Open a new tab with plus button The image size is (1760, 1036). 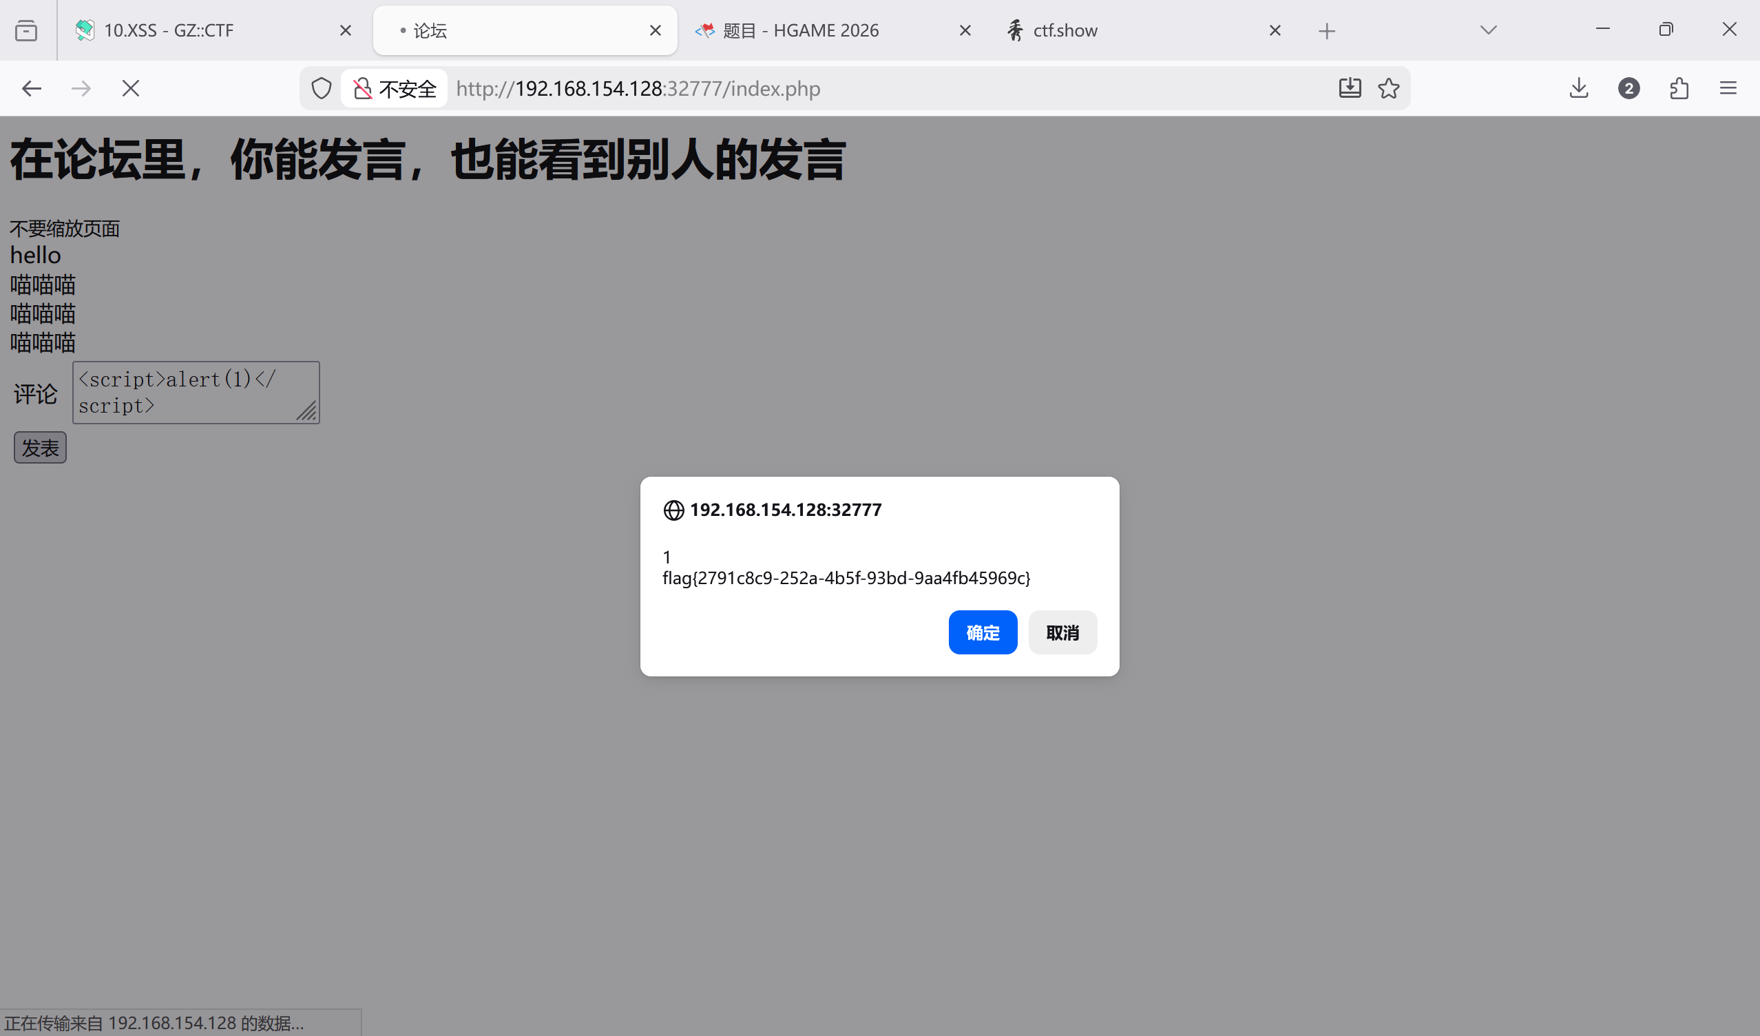click(x=1326, y=31)
